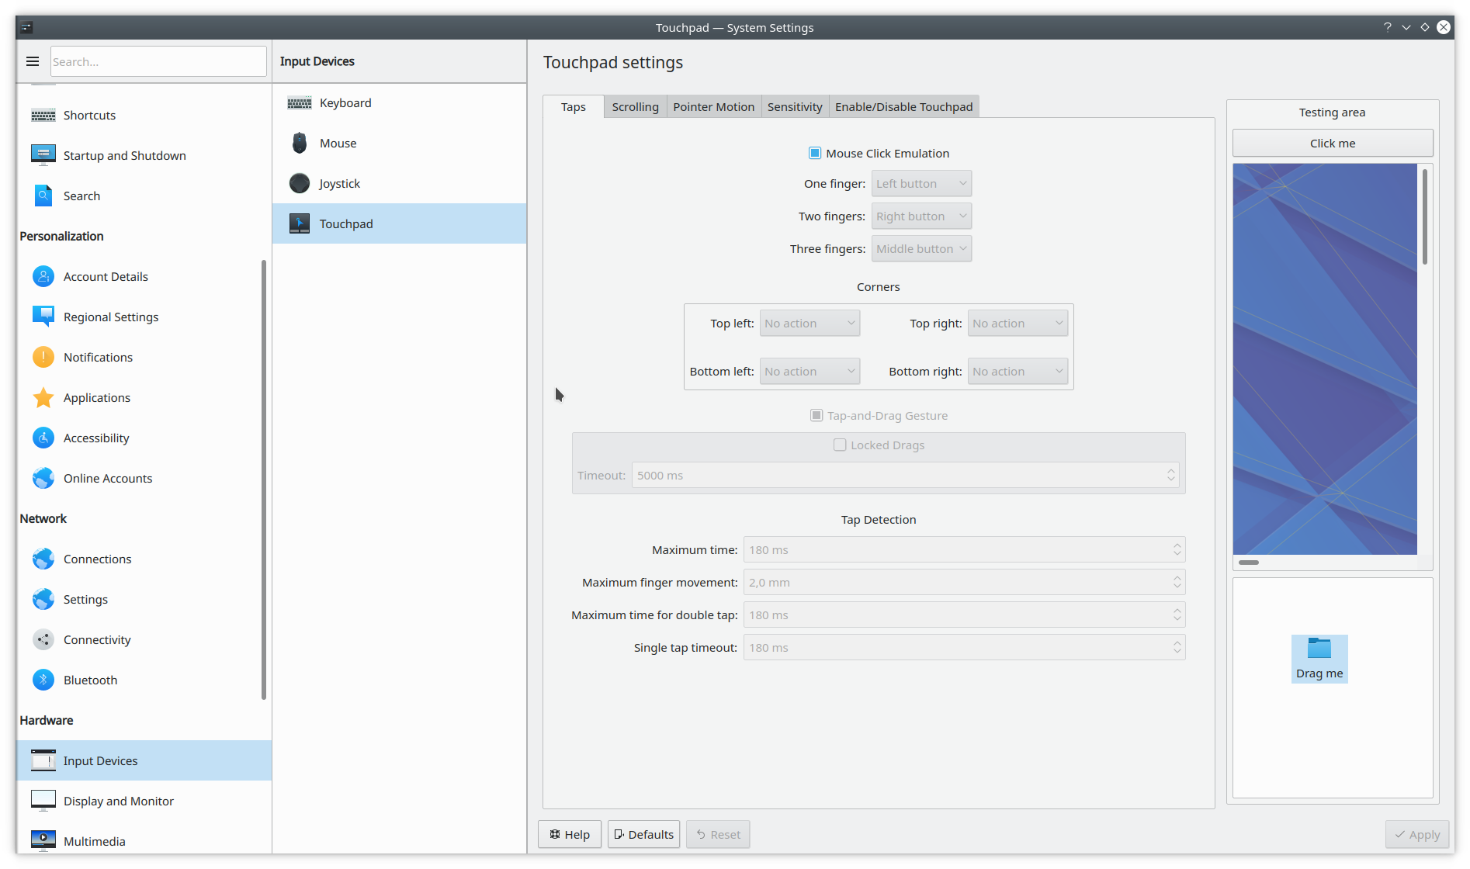Screen dimensions: 1470x869
Task: Click the Apply button
Action: pyautogui.click(x=1417, y=835)
